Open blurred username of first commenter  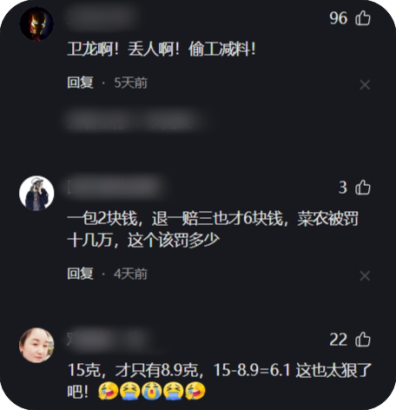pos(102,17)
